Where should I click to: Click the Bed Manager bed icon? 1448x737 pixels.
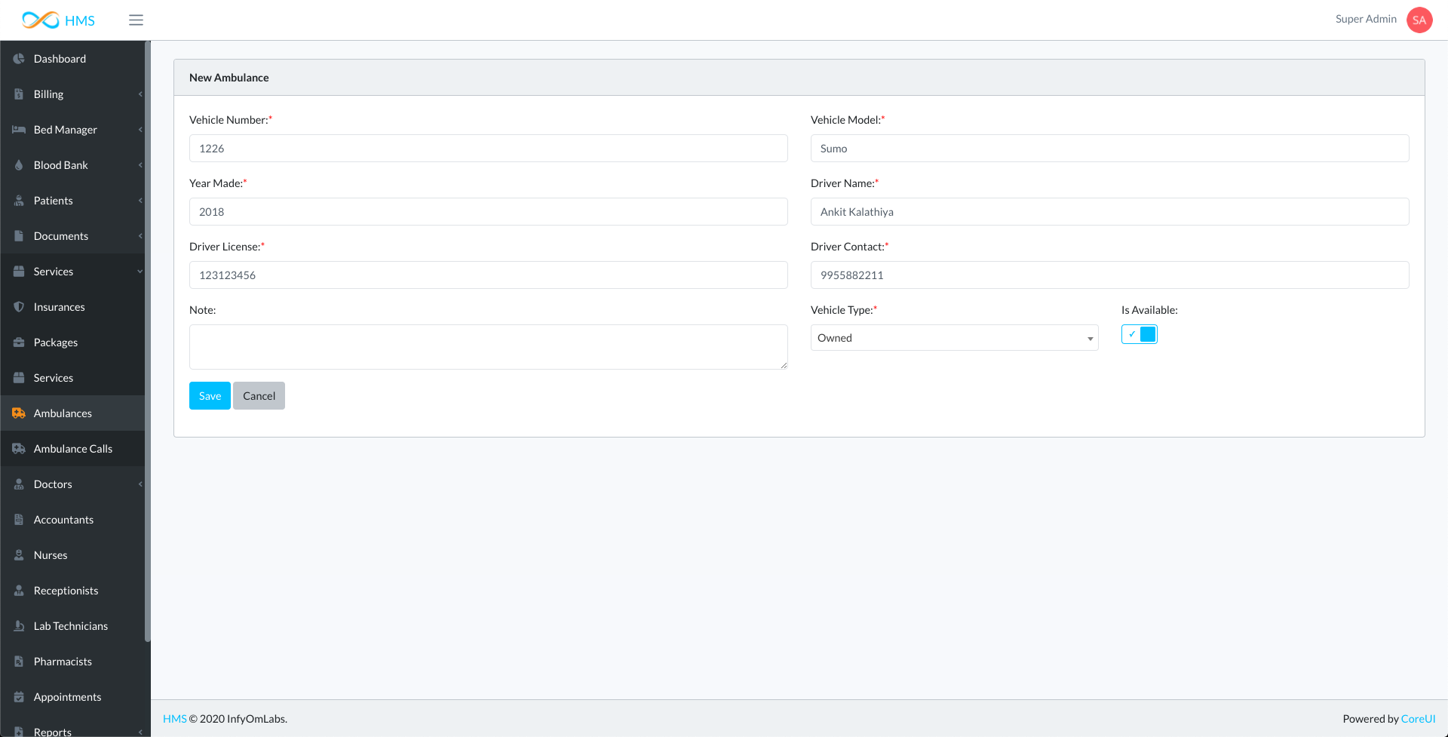pos(19,130)
